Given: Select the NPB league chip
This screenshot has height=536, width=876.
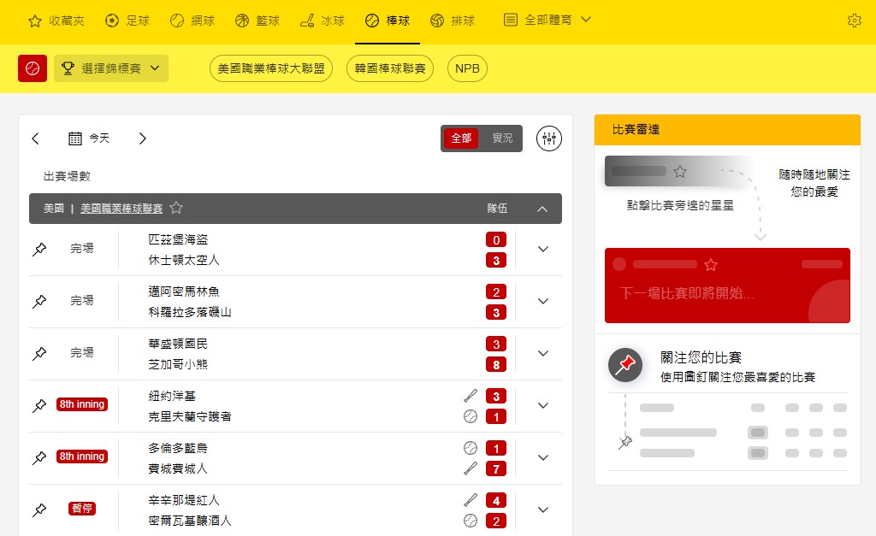Looking at the screenshot, I should click(467, 68).
